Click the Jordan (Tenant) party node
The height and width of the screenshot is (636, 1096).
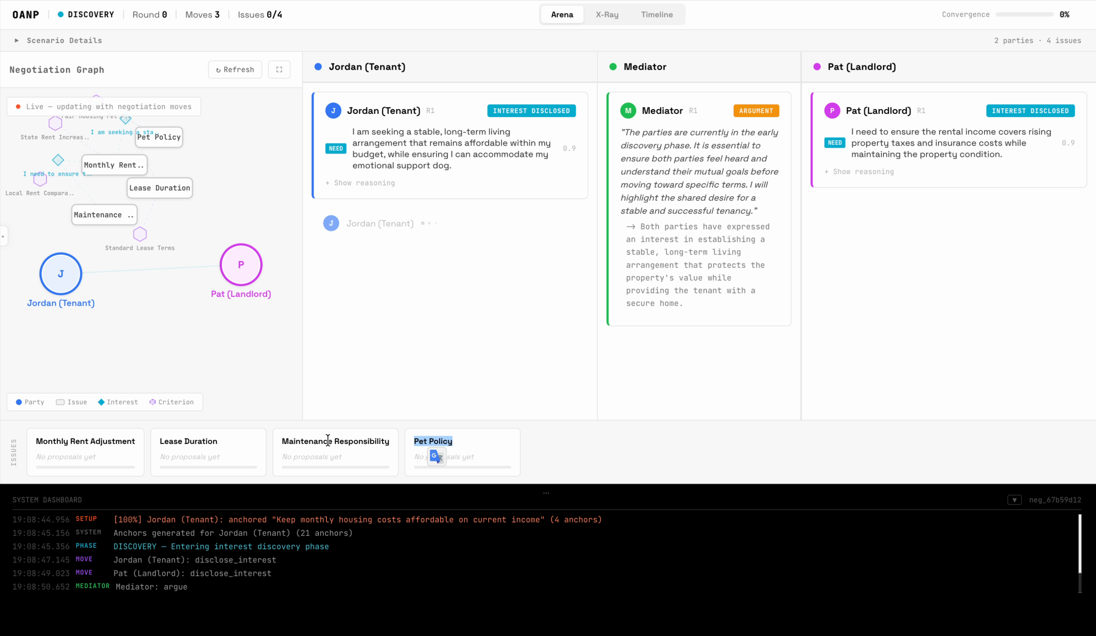(61, 274)
